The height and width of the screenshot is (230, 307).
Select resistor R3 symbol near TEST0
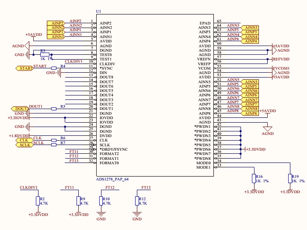tap(45, 55)
